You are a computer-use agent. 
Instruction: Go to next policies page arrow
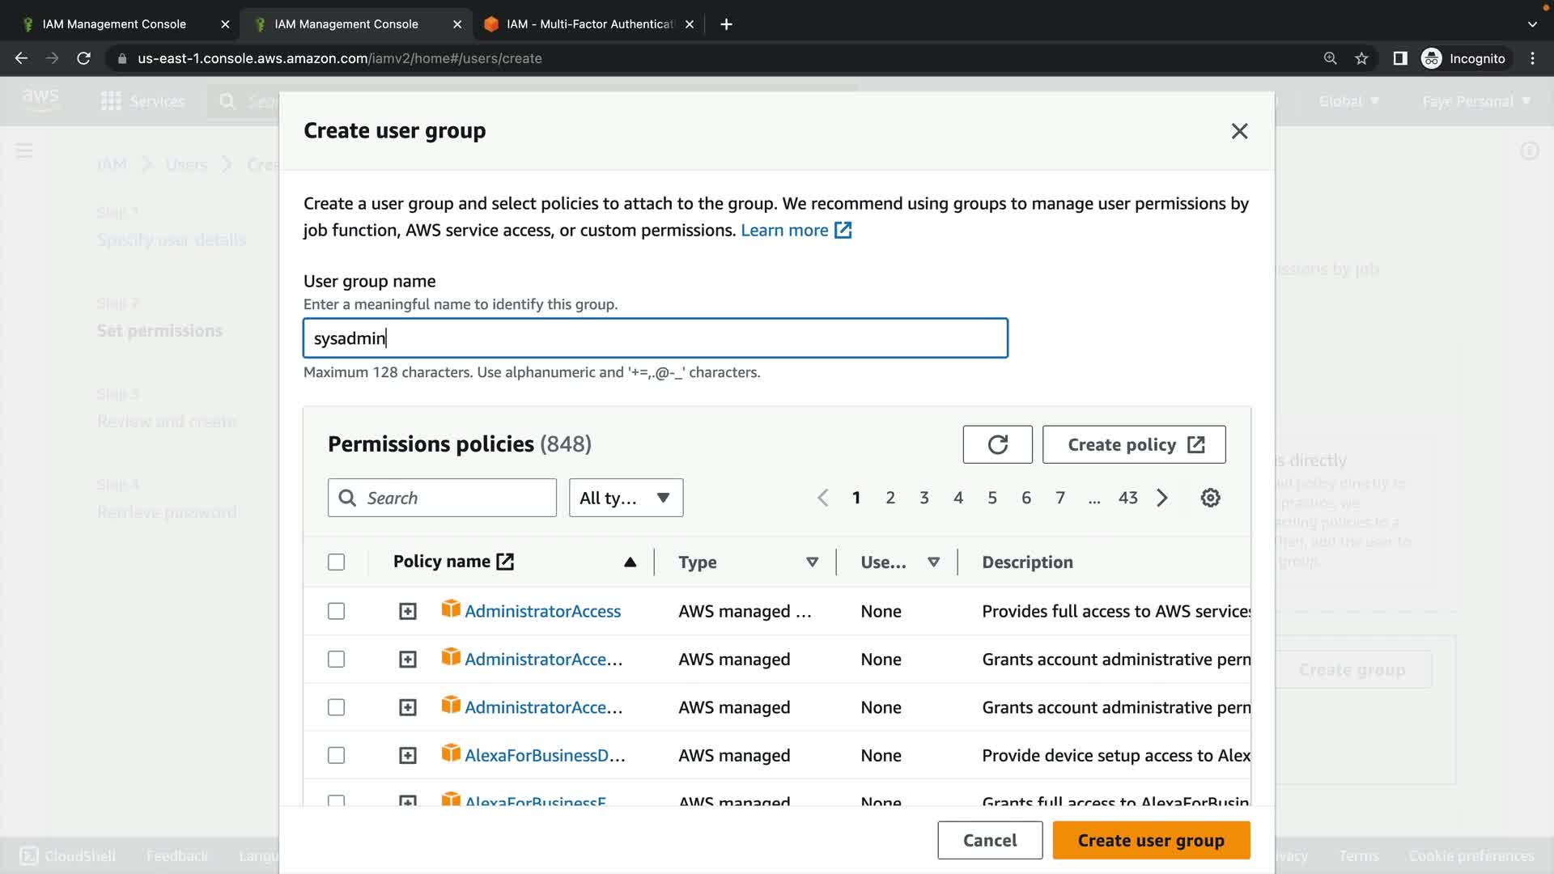click(1162, 498)
